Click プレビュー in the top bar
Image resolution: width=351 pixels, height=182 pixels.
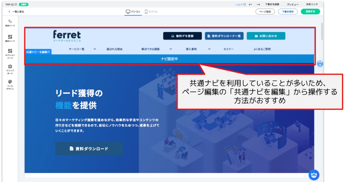click(292, 4)
